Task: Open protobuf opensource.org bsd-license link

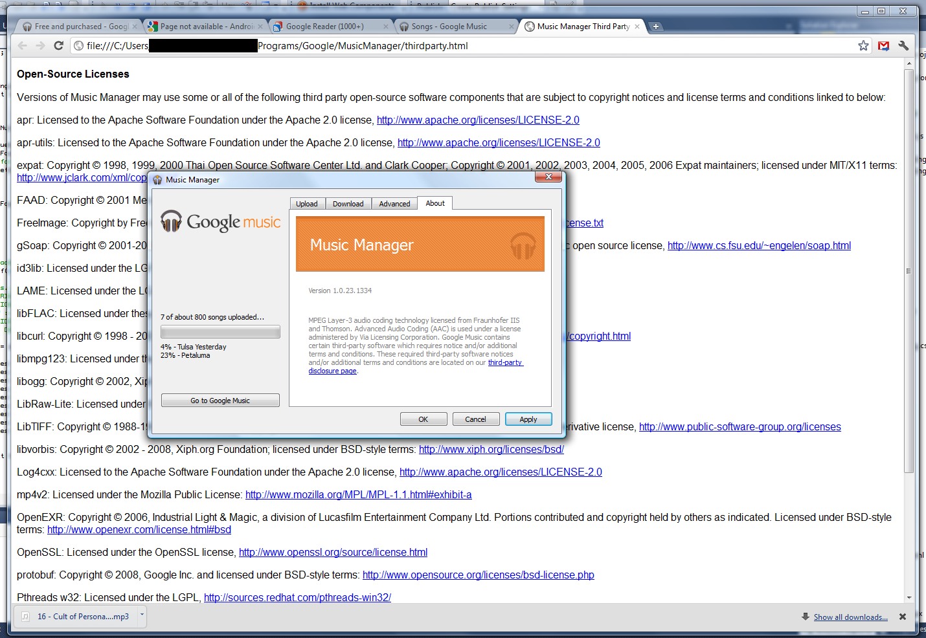Action: click(x=479, y=575)
